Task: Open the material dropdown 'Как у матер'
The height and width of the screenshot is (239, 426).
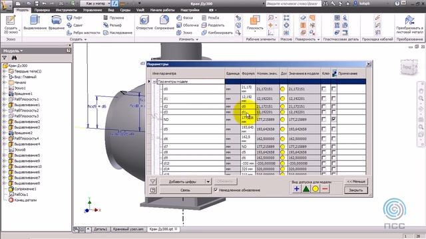Action: pos(95,3)
